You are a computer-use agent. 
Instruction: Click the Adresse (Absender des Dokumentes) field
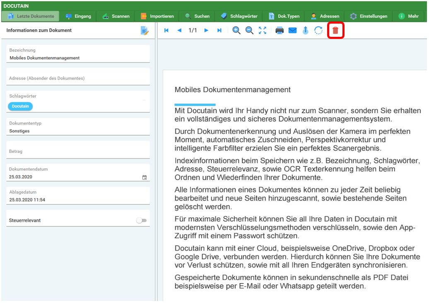click(78, 77)
